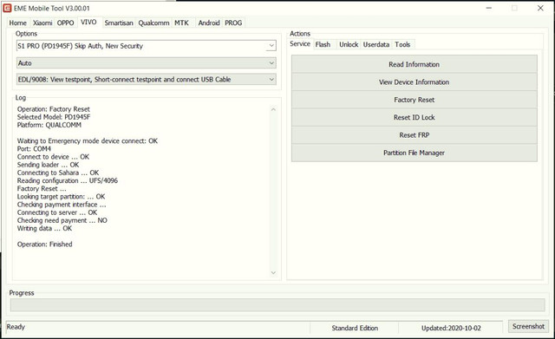Click 'Connecting to Sahara ... OK' line
Screen dimensions: 555x339
(x=58, y=173)
